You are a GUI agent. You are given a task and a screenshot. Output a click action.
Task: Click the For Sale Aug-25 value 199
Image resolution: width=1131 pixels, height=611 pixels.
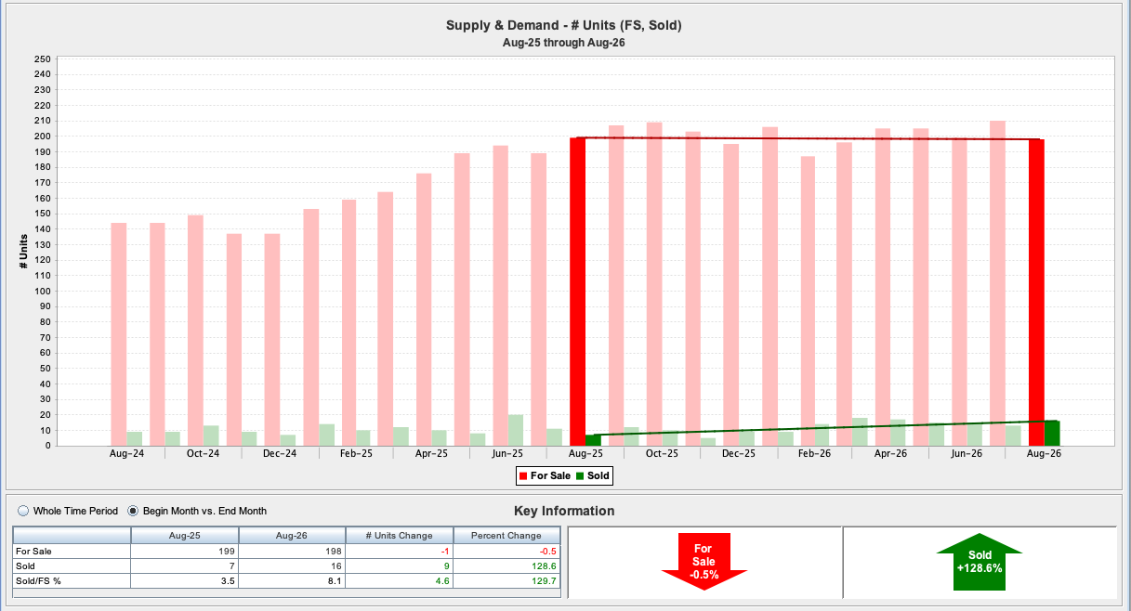[x=185, y=552]
